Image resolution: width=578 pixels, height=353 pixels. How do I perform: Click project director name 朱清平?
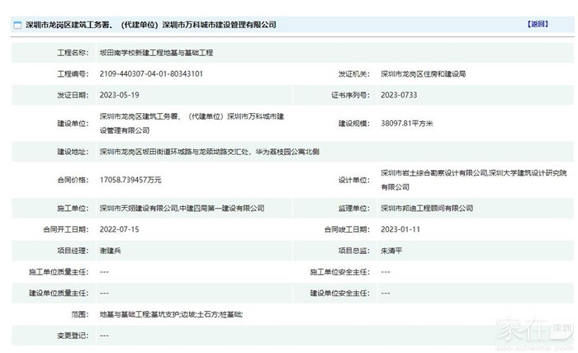click(392, 250)
